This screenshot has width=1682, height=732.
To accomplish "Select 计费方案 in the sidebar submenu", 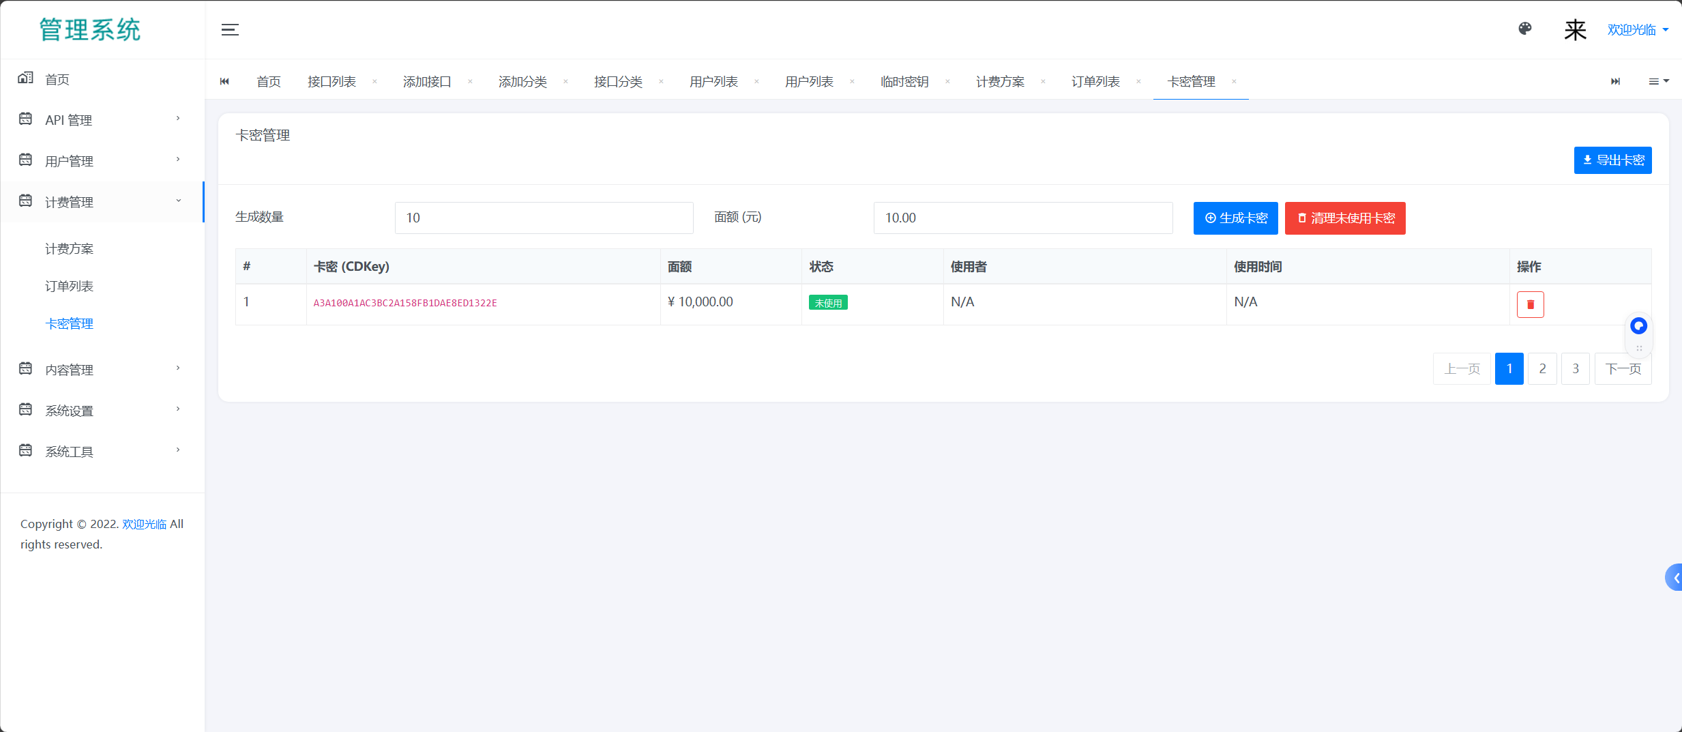I will (x=70, y=249).
